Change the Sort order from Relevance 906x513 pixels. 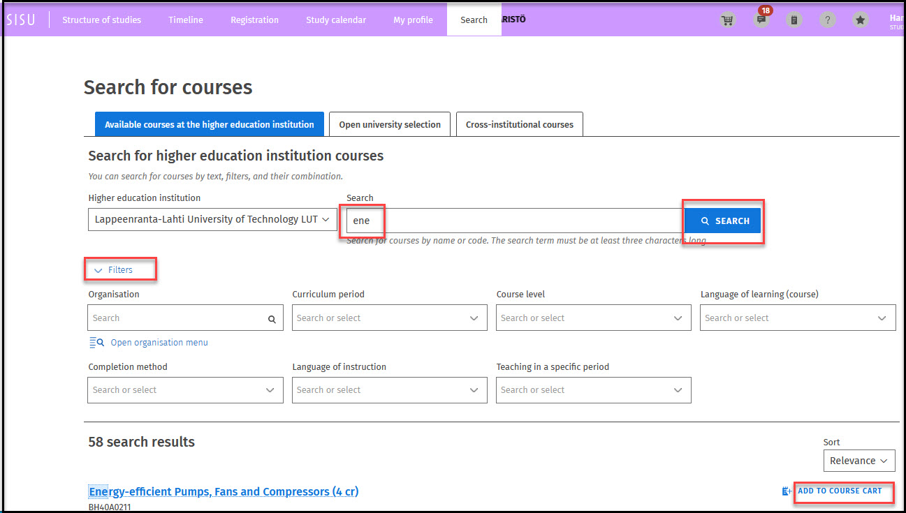click(x=858, y=461)
